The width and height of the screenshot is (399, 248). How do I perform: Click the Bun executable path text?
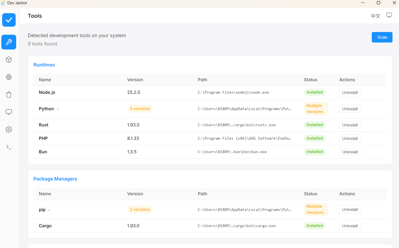pyautogui.click(x=232, y=152)
